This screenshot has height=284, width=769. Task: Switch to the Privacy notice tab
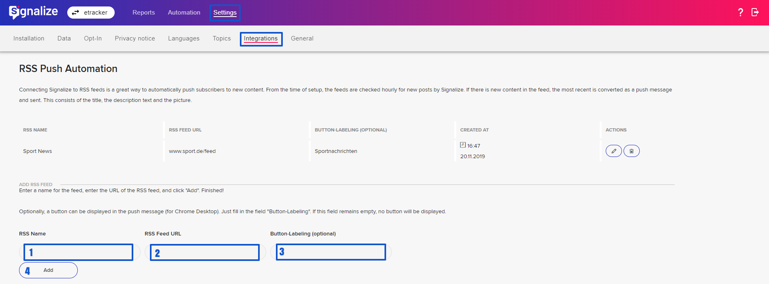coord(135,38)
